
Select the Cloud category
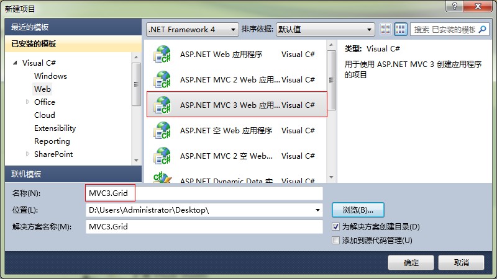pos(44,115)
